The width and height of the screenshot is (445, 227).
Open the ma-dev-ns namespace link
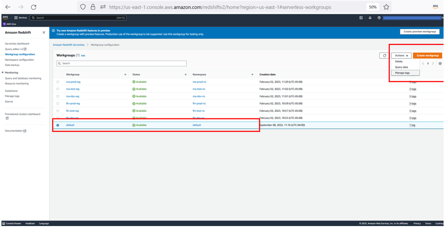(199, 96)
